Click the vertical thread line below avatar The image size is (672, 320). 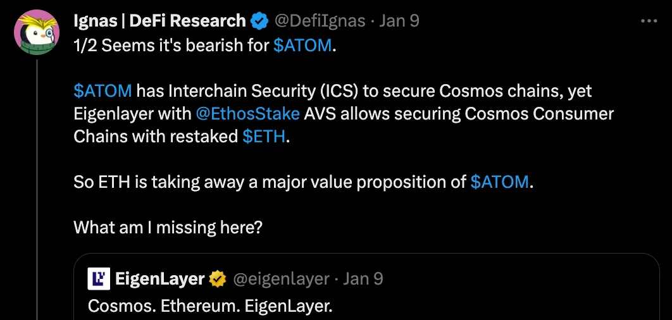click(37, 190)
